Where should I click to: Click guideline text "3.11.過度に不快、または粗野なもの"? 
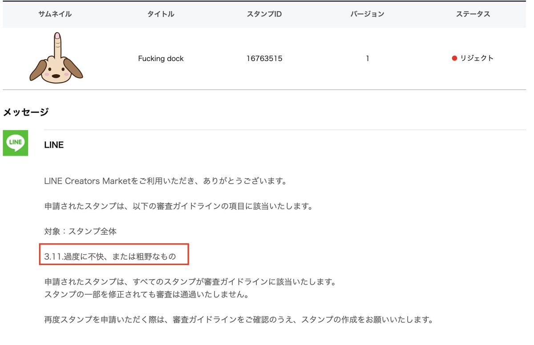coord(110,257)
